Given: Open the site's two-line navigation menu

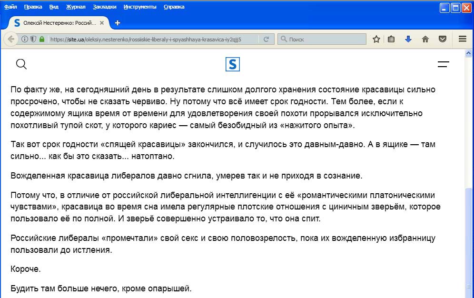Looking at the screenshot, I should [444, 64].
